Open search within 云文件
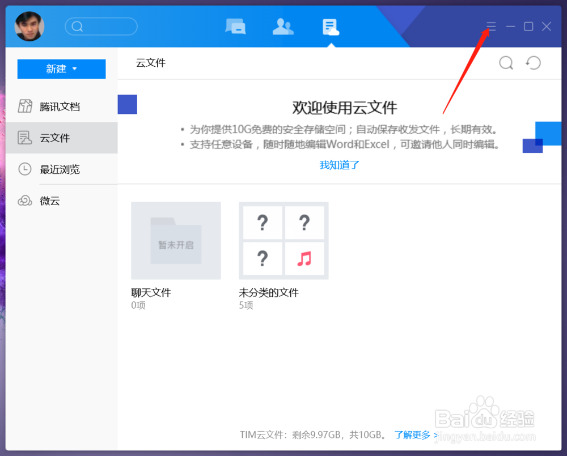The width and height of the screenshot is (567, 456). [x=506, y=63]
